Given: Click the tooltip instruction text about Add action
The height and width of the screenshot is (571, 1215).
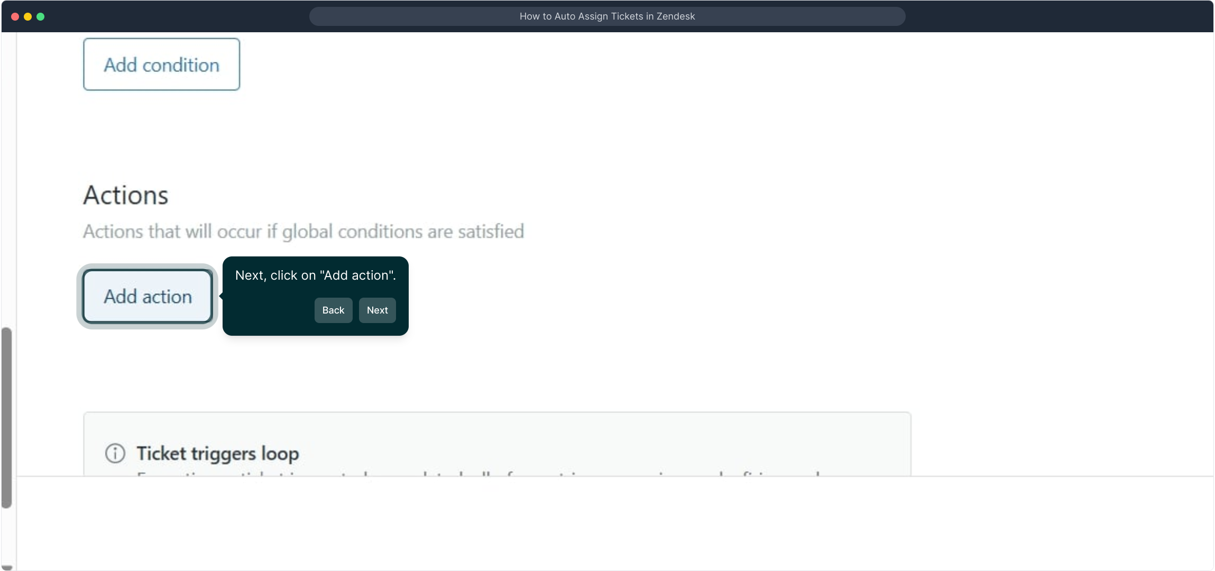Looking at the screenshot, I should (x=315, y=275).
